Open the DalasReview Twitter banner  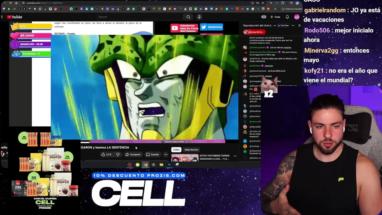point(212,27)
